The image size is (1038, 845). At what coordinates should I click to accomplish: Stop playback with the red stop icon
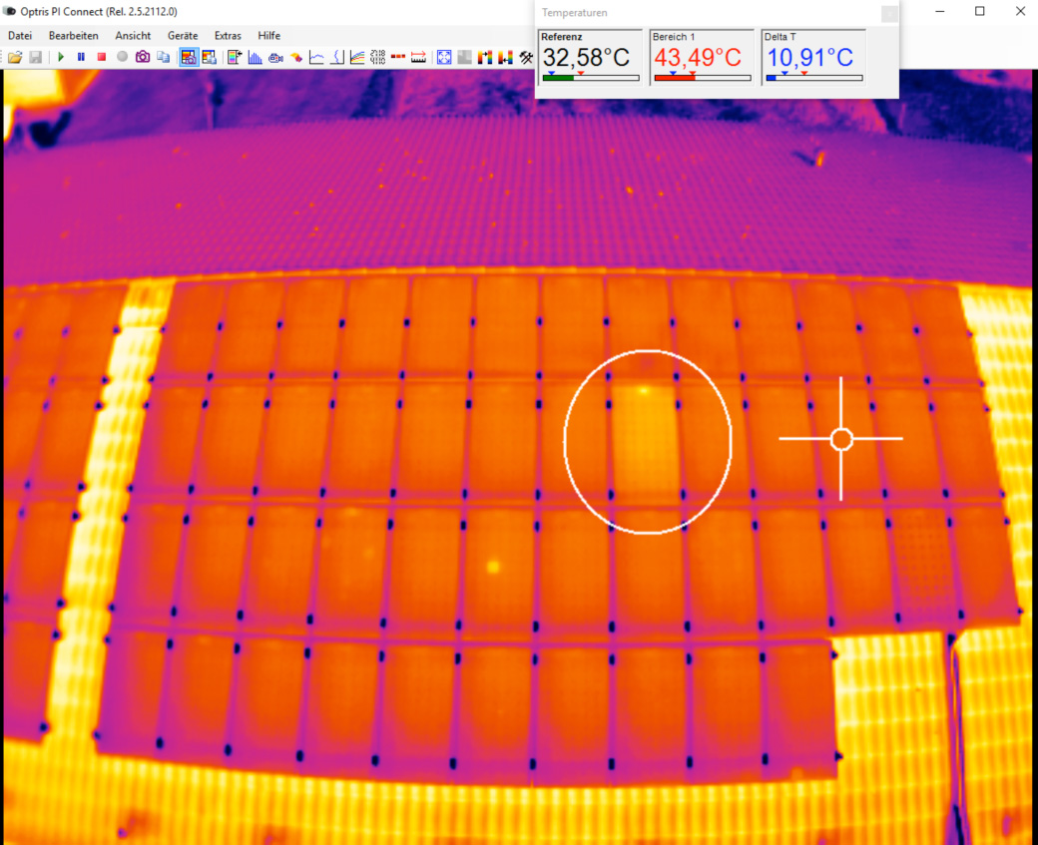coord(101,57)
